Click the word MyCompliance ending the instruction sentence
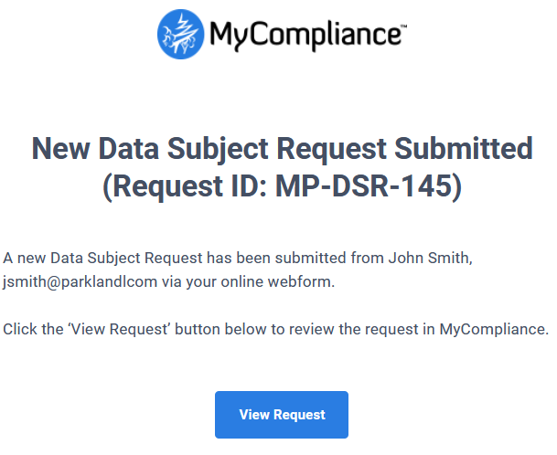Image resolution: width=557 pixels, height=455 pixels. click(492, 330)
